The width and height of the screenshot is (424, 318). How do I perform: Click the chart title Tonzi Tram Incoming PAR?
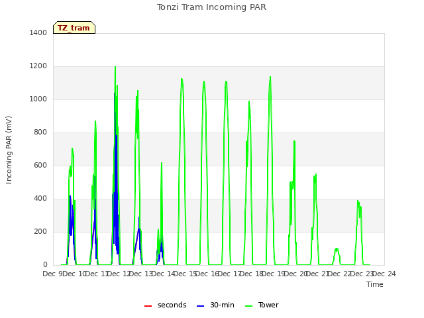pos(211,7)
